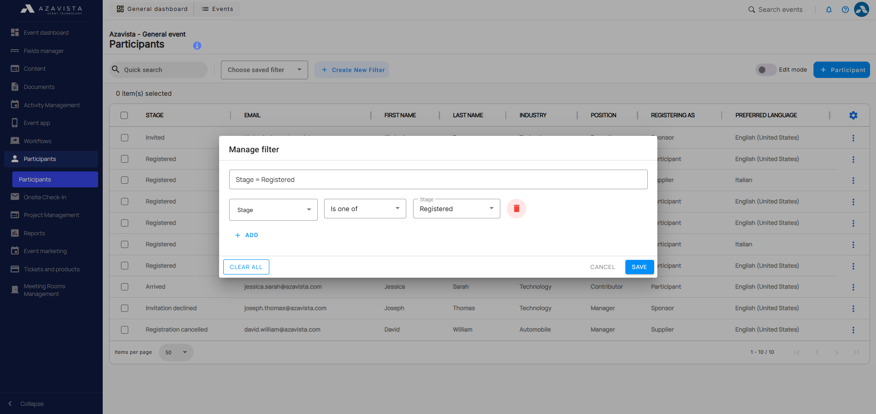Open row menu for first Italian language row
The height and width of the screenshot is (414, 876).
[853, 181]
